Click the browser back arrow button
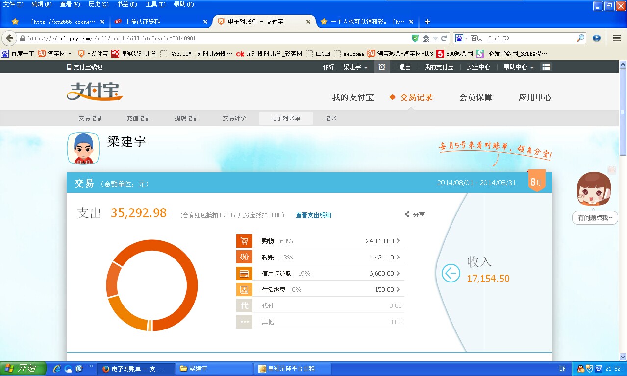The width and height of the screenshot is (627, 376). click(x=9, y=38)
